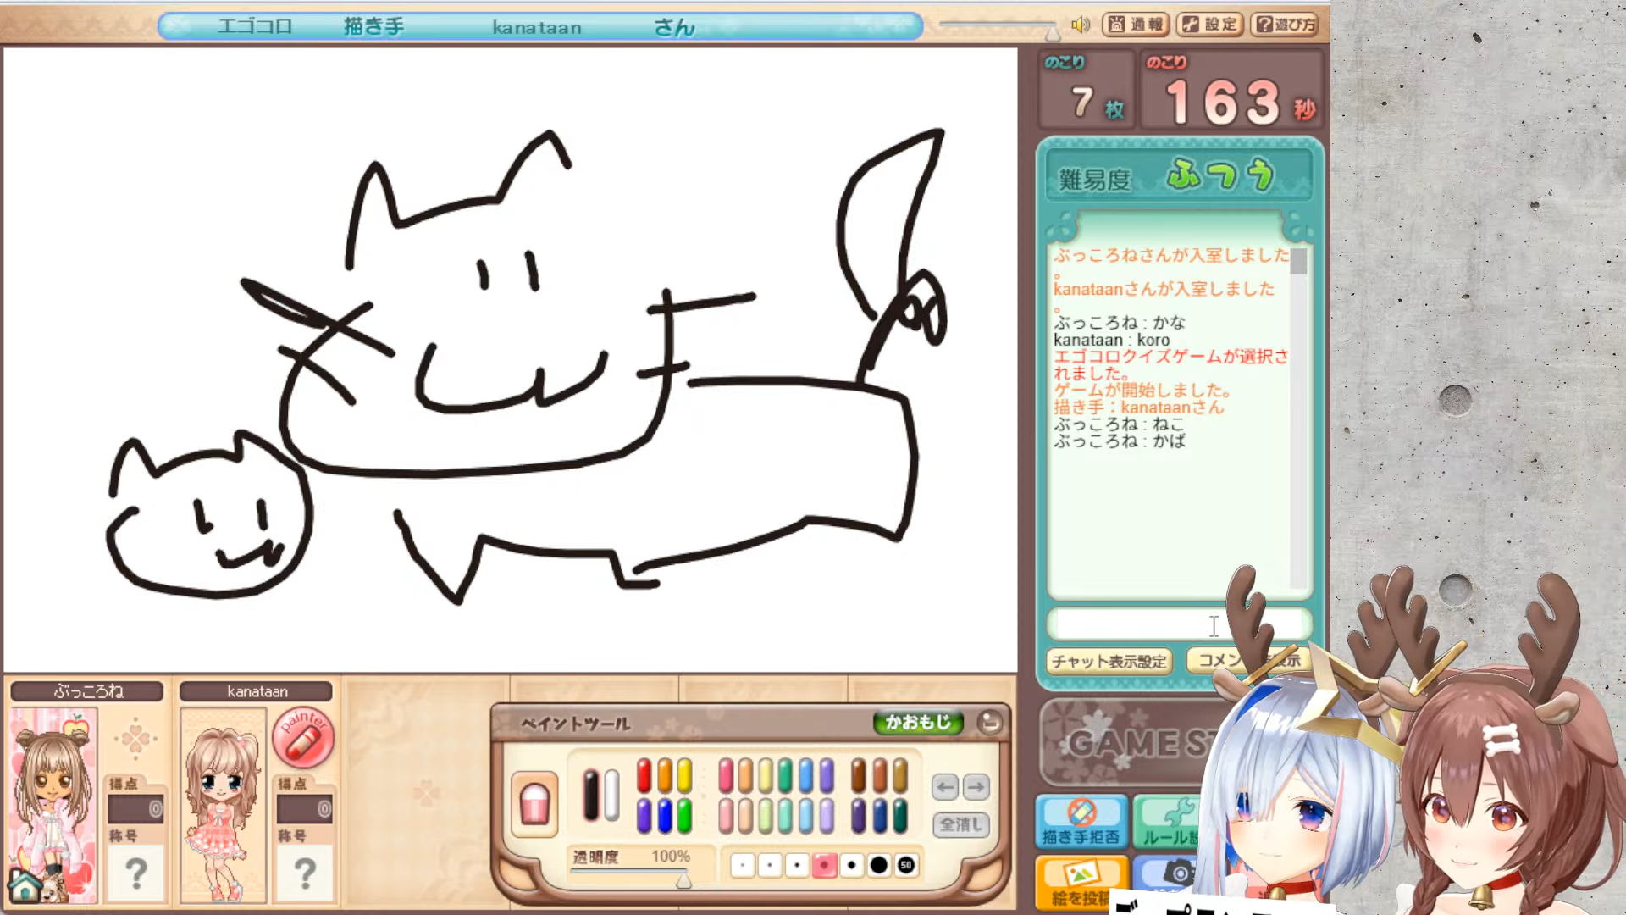1626x915 pixels.
Task: Click the undo left arrow button
Action: (945, 787)
